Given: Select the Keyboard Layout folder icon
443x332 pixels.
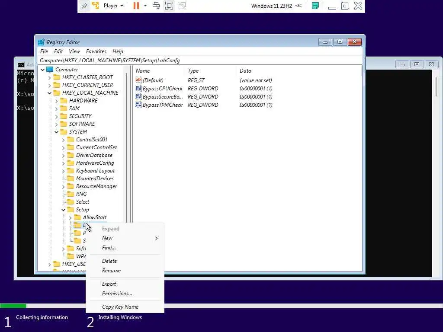Looking at the screenshot, I should (71, 170).
